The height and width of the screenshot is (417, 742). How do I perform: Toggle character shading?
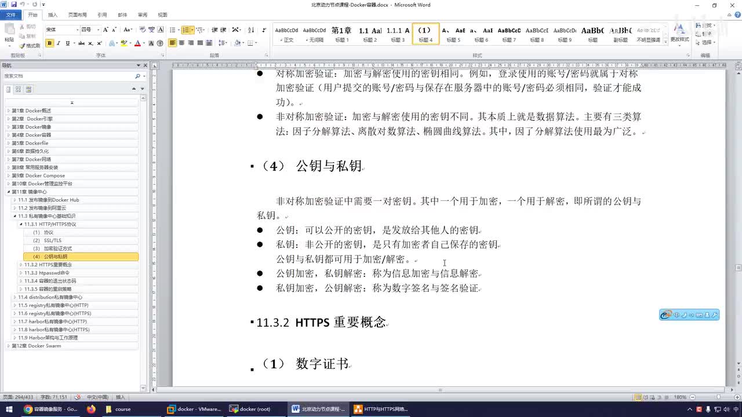tap(151, 43)
